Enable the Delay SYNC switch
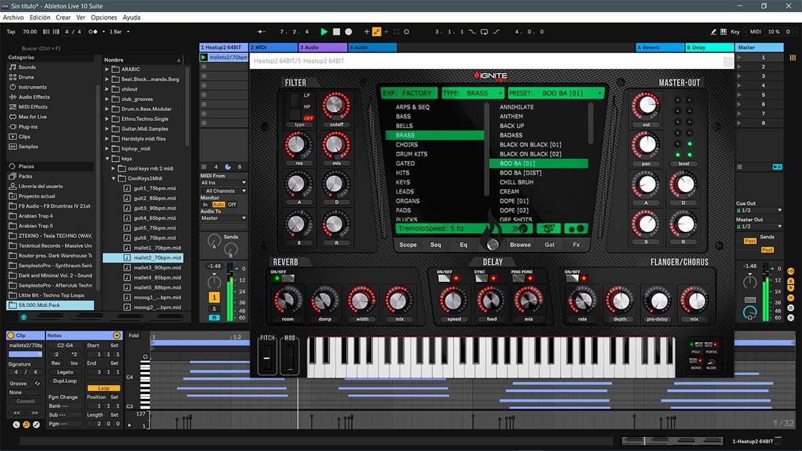This screenshot has width=802, height=451. click(x=481, y=278)
